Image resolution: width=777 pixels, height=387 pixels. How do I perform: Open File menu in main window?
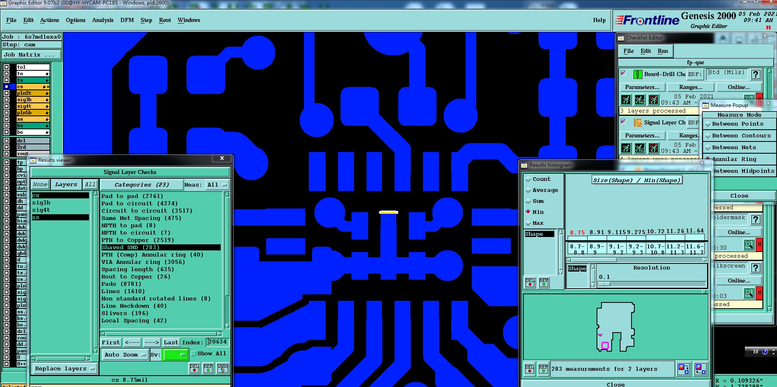point(11,20)
